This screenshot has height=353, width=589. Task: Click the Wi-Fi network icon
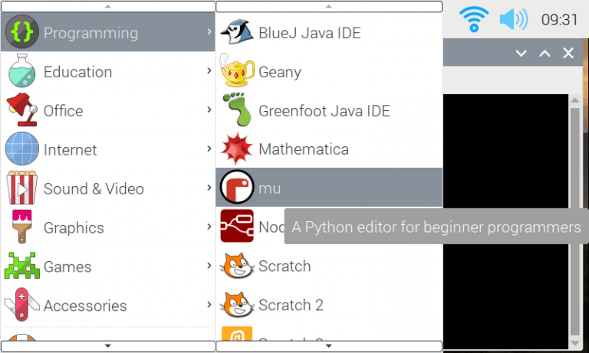click(x=475, y=19)
